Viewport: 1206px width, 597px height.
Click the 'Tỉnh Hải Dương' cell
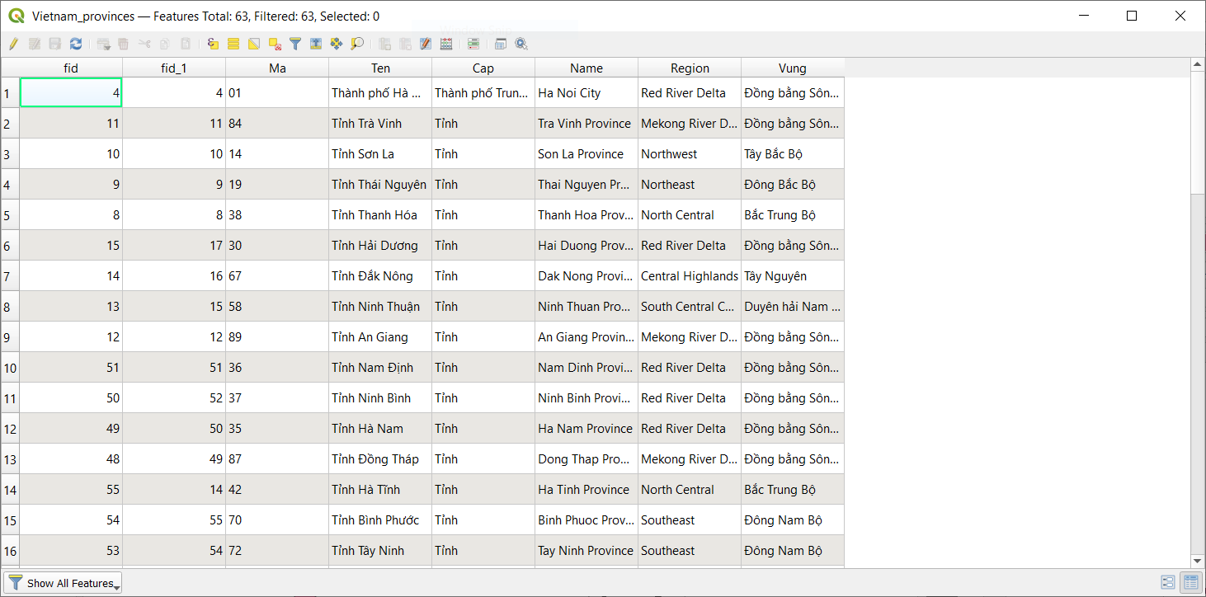pyautogui.click(x=380, y=246)
